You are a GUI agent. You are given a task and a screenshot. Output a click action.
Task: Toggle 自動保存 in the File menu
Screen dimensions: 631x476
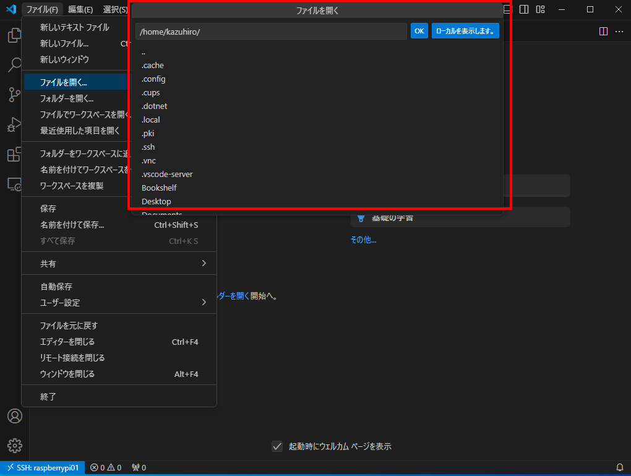click(x=56, y=287)
